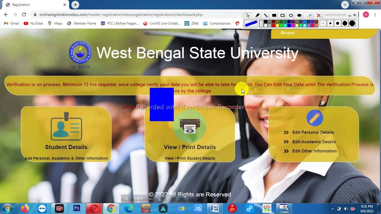
Task: Pick the transparent crosshatch color swatch
Action: click(x=261, y=23)
